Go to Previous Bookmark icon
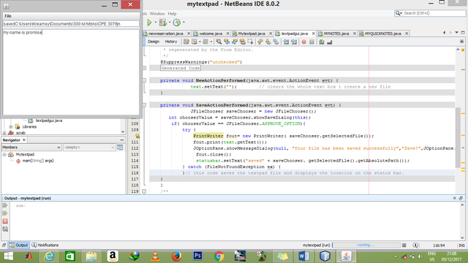468x263 pixels. 260,42
